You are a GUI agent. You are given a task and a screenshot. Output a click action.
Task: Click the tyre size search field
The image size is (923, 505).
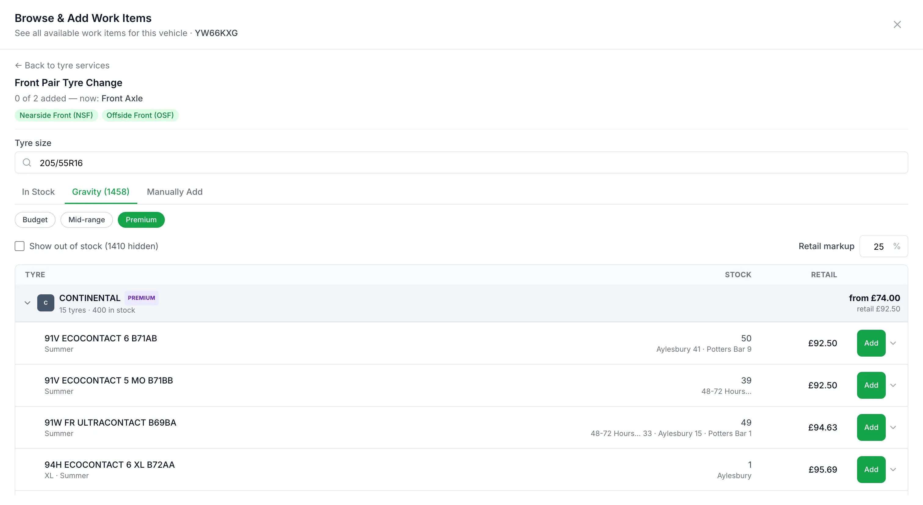461,163
